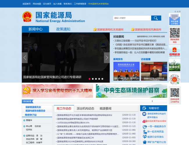
Task: Open 信用能源 sidebar icon
Action: pos(174,52)
